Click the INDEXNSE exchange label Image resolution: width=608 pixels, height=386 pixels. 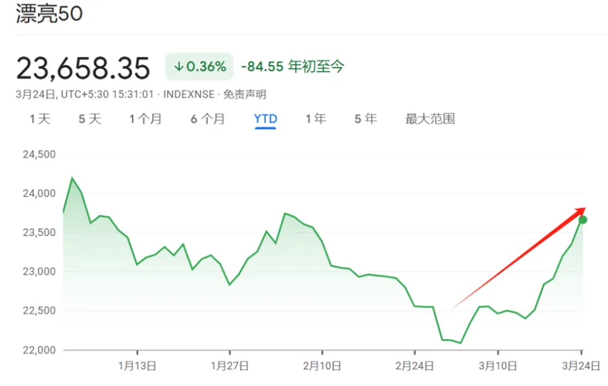[x=189, y=94]
